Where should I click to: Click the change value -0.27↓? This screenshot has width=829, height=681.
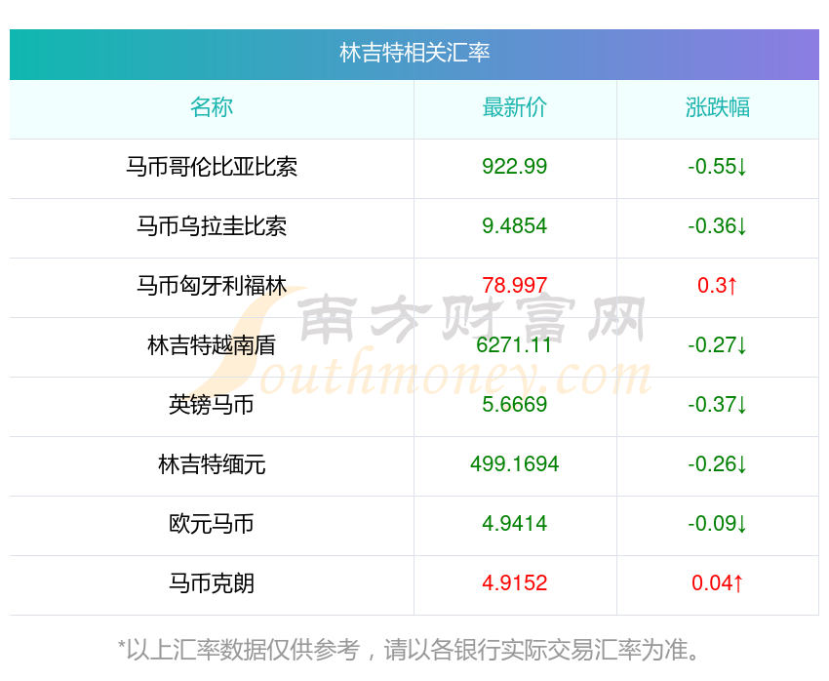(x=718, y=345)
